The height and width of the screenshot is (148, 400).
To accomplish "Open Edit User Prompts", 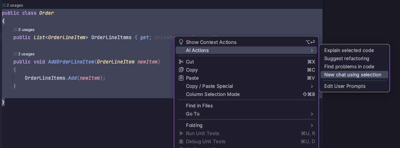I will 345,86.
